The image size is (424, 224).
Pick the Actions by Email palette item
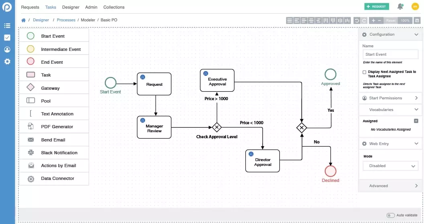54,165
